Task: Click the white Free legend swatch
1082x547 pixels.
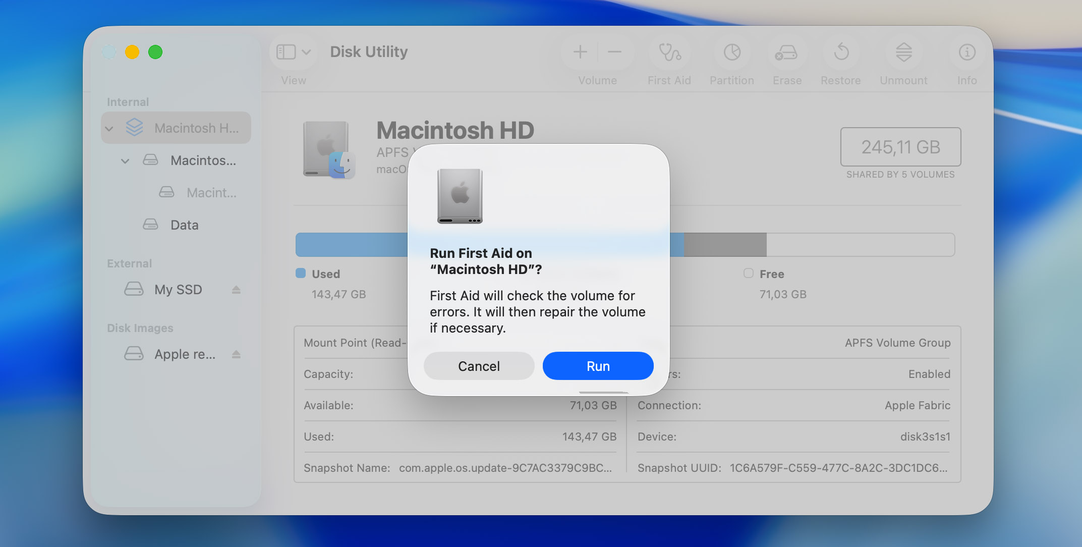Action: (749, 273)
